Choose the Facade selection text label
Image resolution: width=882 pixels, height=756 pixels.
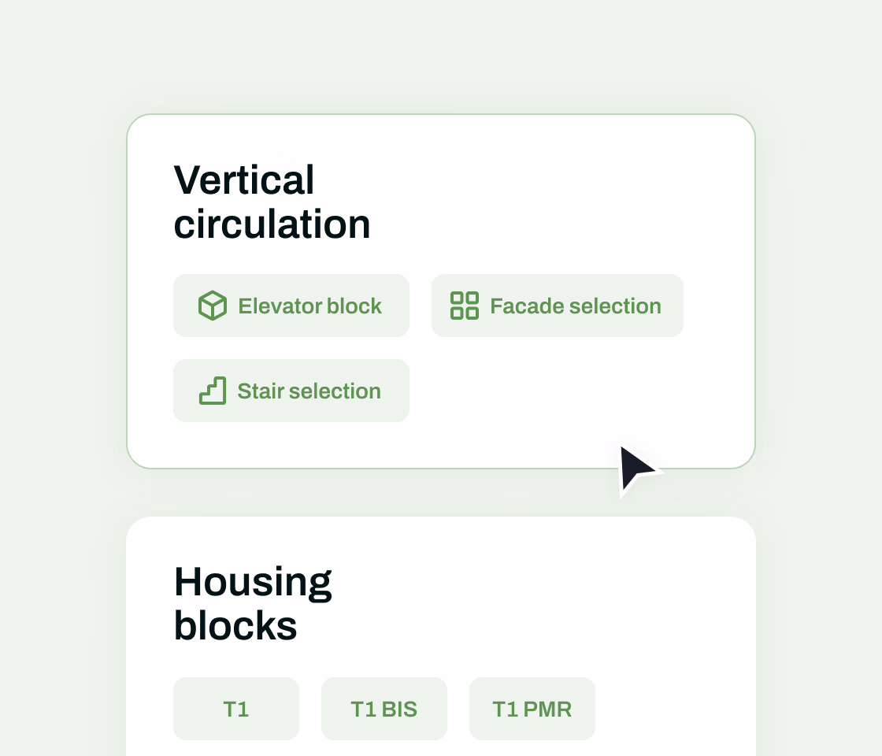tap(576, 306)
